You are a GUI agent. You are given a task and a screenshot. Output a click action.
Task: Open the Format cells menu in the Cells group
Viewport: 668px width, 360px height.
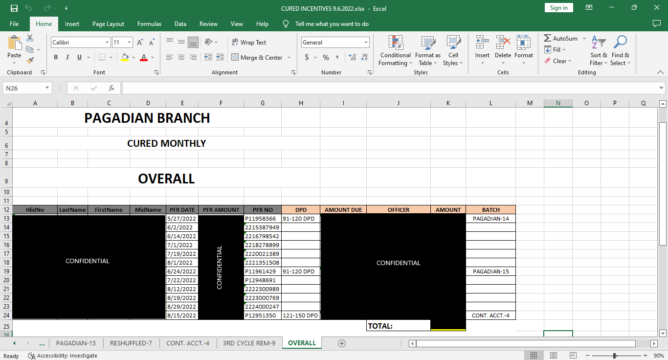click(523, 50)
